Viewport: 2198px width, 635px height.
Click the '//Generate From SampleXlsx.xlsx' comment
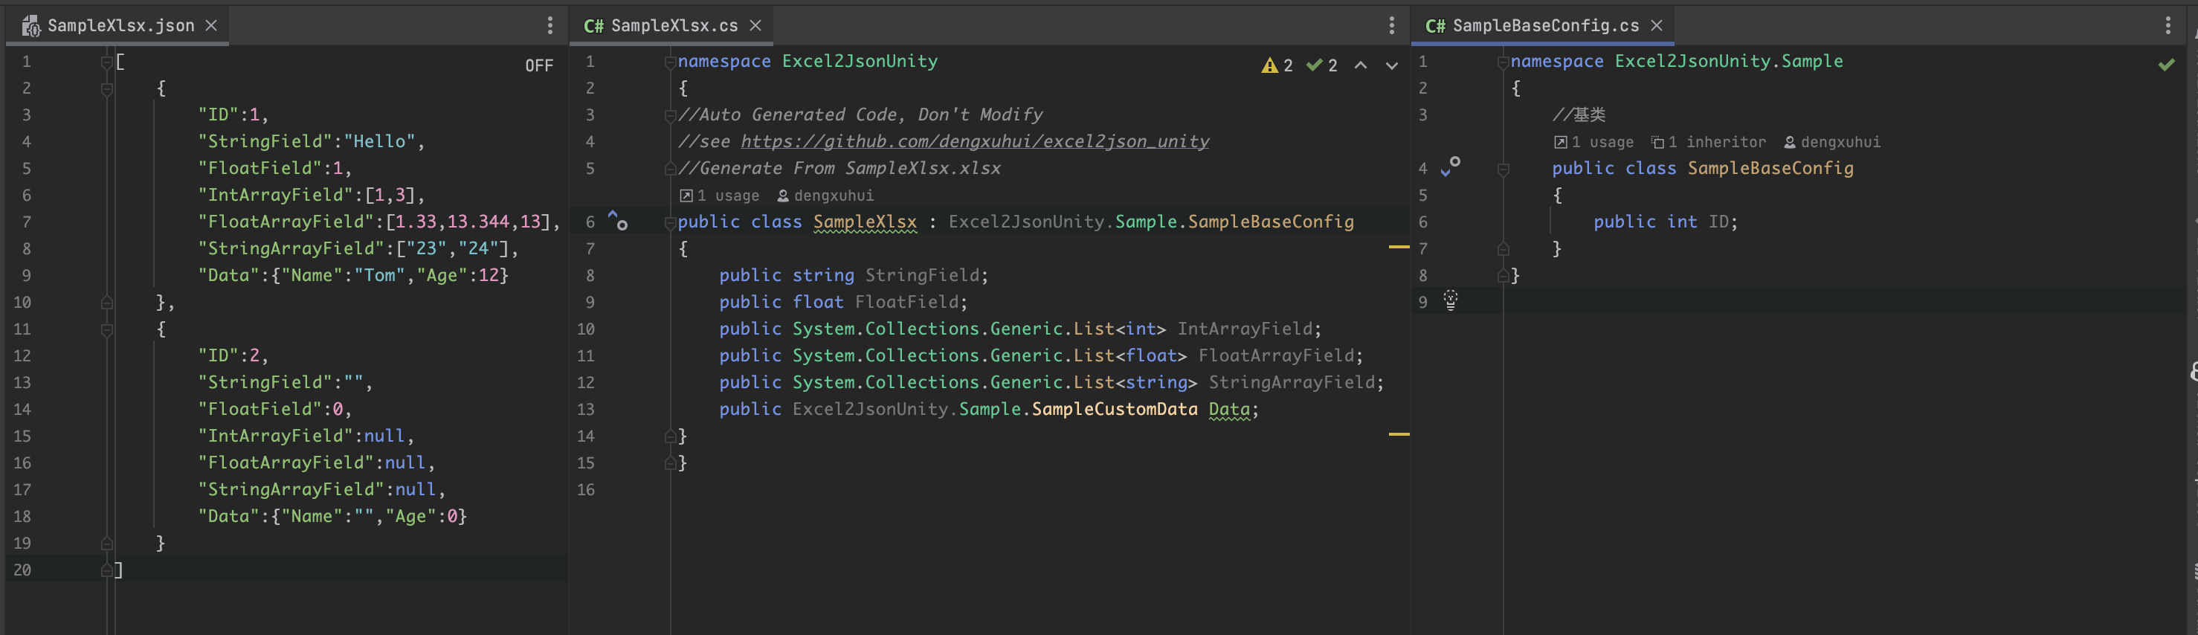click(x=839, y=168)
